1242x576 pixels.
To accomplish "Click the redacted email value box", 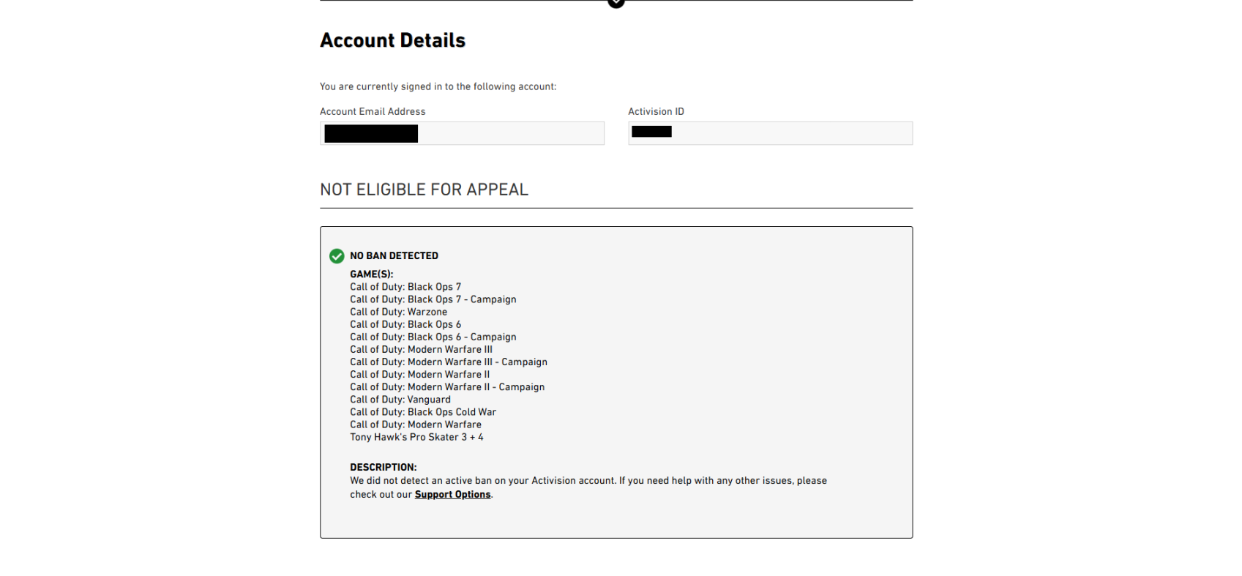I will pos(371,133).
